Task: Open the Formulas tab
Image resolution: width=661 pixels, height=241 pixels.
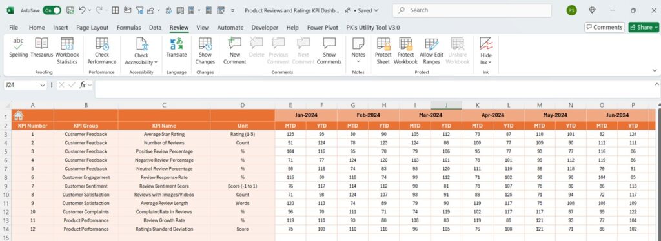Action: (129, 27)
